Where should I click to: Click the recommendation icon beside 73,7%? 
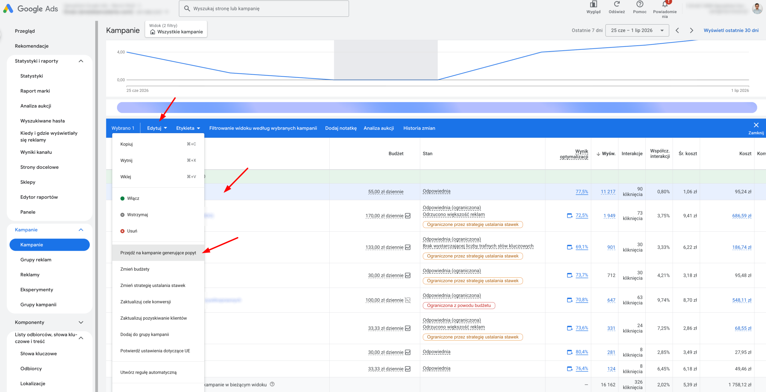(x=570, y=275)
